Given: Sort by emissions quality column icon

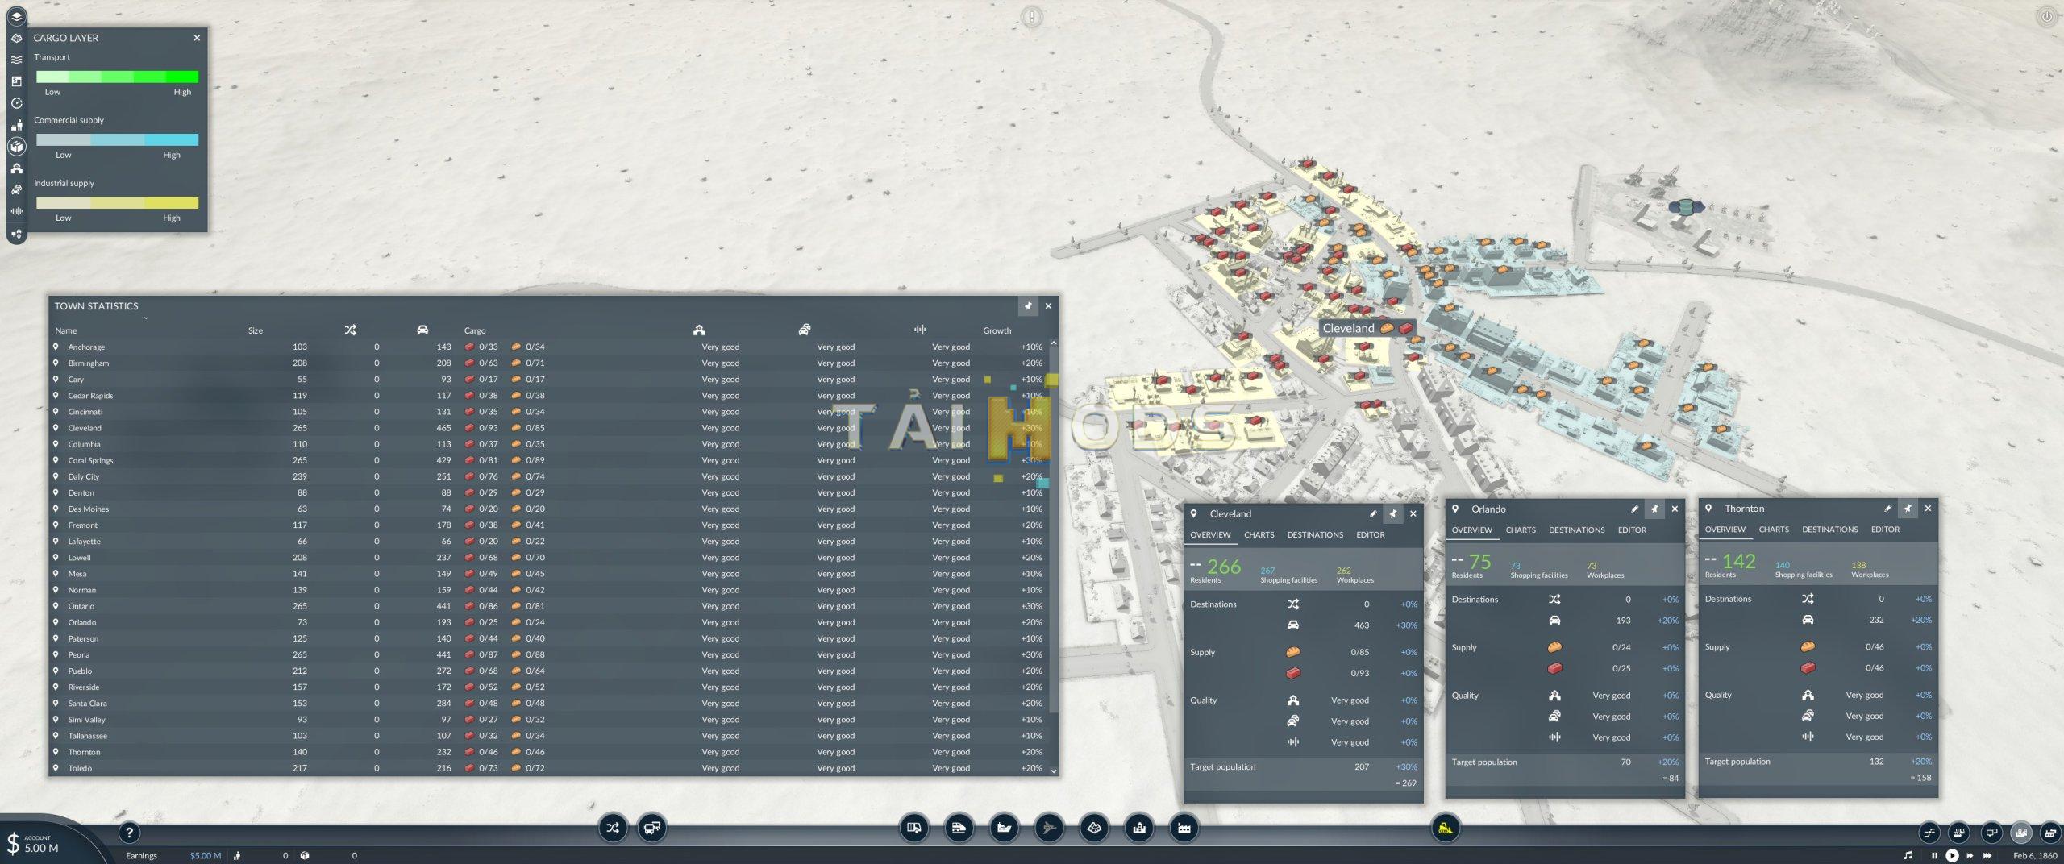Looking at the screenshot, I should tap(920, 330).
